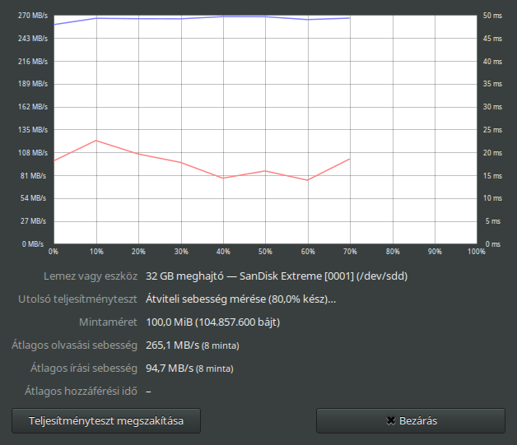Screen dimensions: 517x445
Task: Click the Teljesítményteszt megszakítása button
Action: pos(106,420)
